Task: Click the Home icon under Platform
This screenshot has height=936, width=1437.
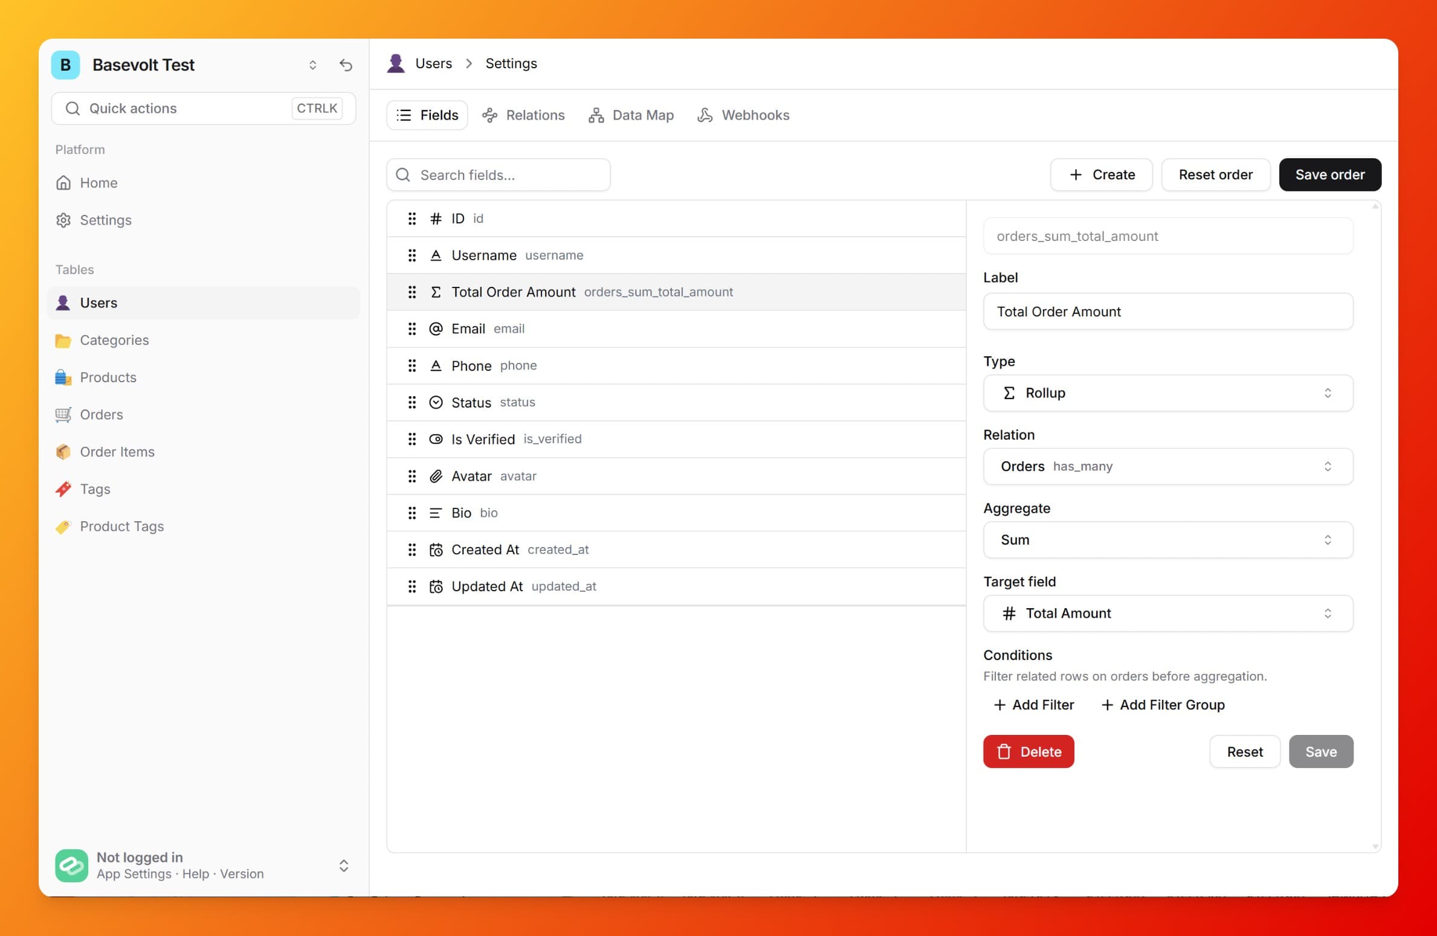Action: tap(63, 182)
